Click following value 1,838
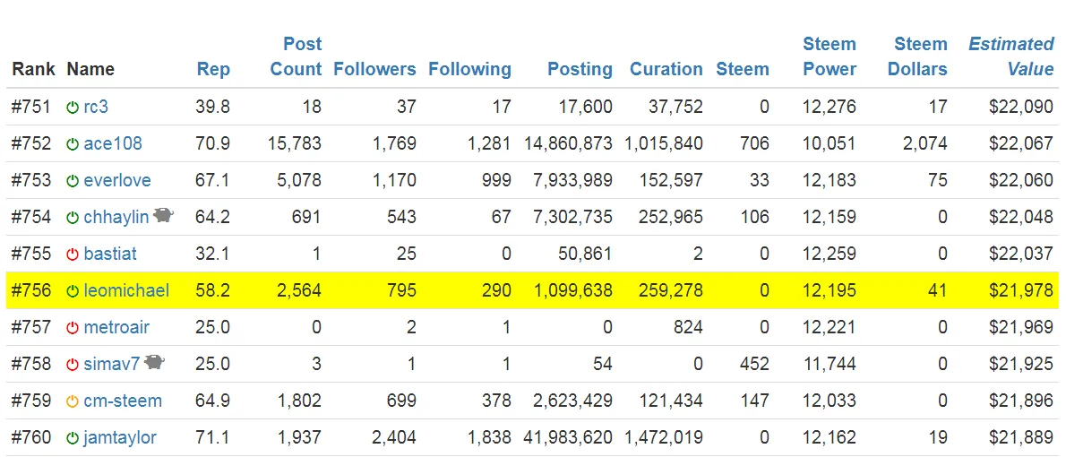This screenshot has width=1066, height=457. [x=488, y=438]
